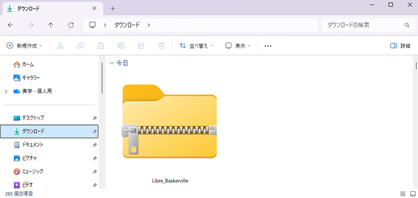418x198 pixels.
Task: Collapse the 今日 group
Action: [112, 63]
